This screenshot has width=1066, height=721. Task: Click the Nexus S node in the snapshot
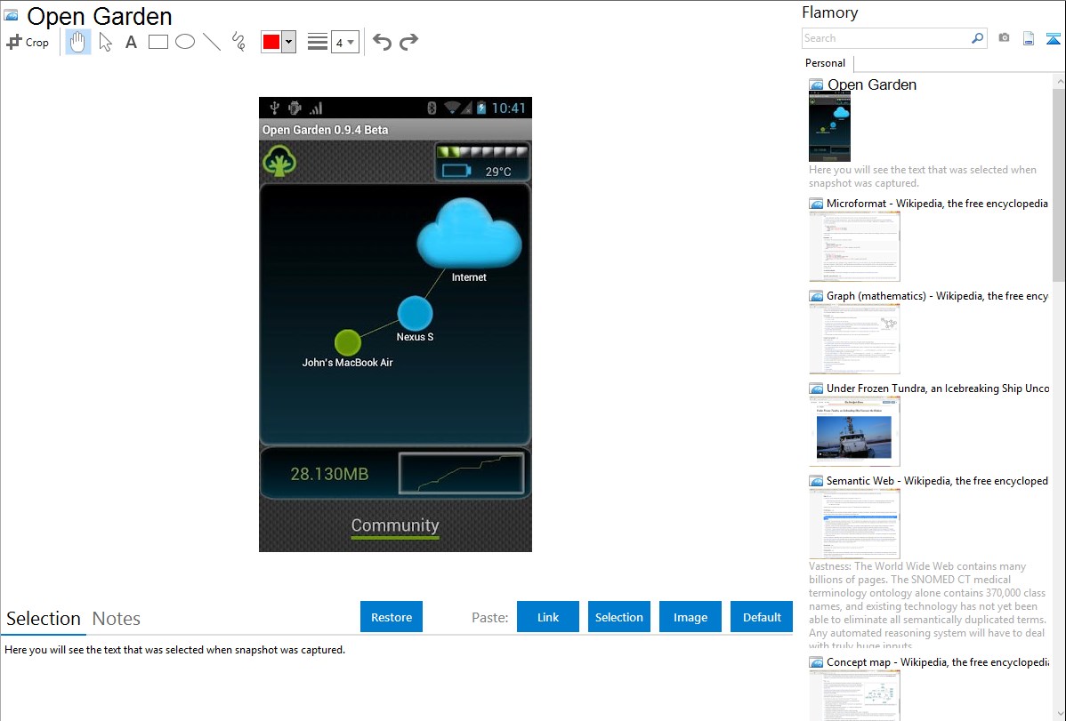(415, 313)
